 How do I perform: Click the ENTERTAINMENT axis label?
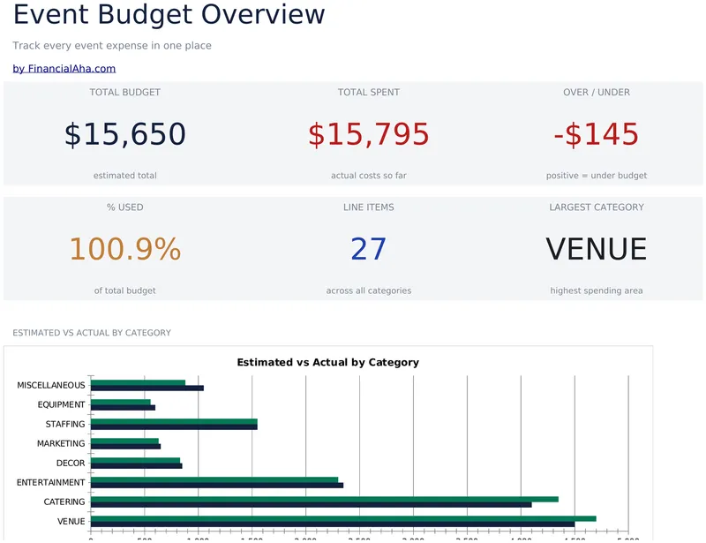(51, 483)
